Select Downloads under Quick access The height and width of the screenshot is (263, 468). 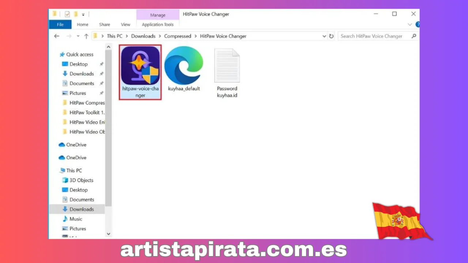point(82,74)
